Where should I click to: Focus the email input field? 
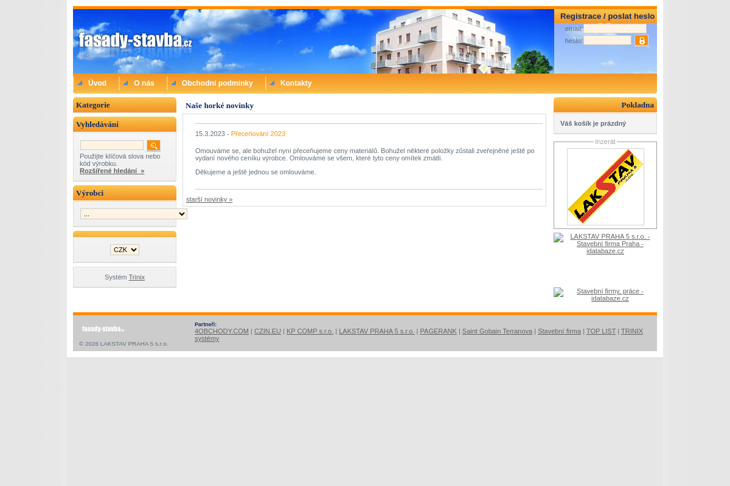click(614, 29)
